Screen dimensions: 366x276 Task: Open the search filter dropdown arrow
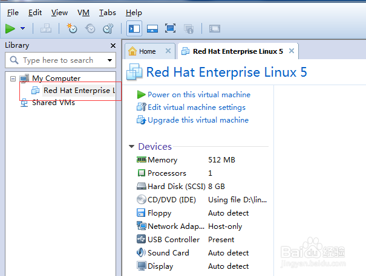(109, 60)
